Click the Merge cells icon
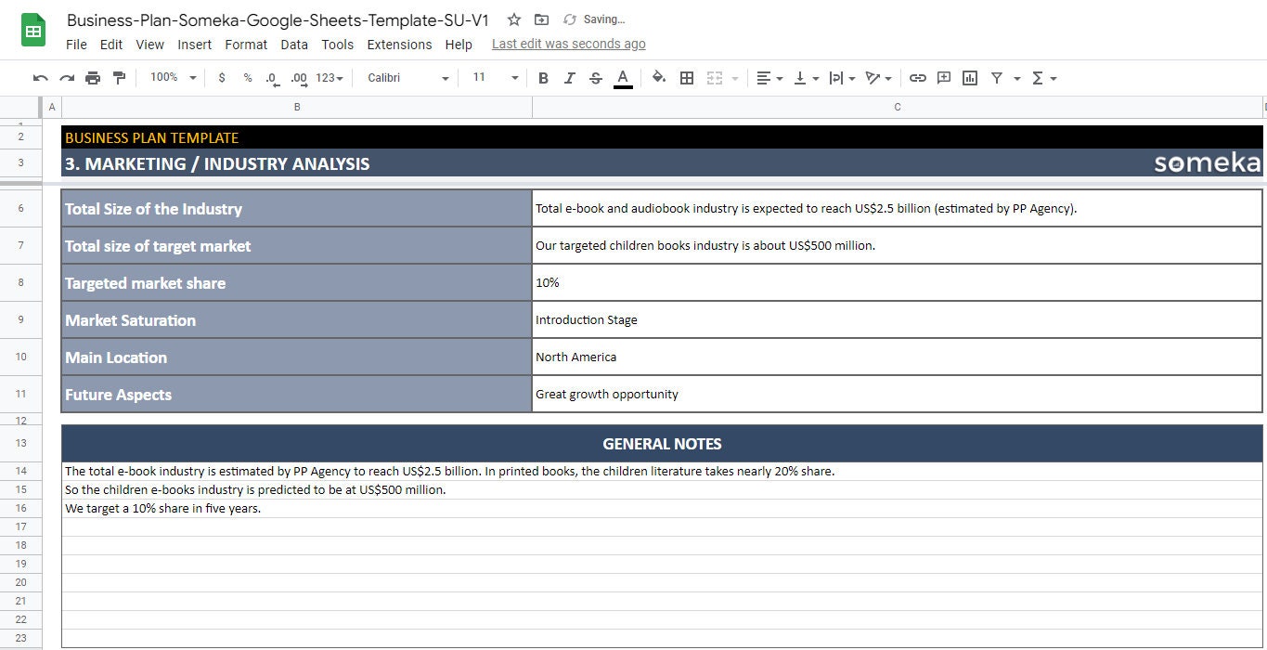Viewport: 1267px width, 650px height. tap(715, 78)
